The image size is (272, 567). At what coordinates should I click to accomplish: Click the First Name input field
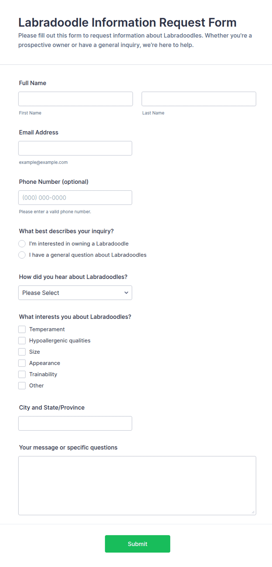(75, 99)
